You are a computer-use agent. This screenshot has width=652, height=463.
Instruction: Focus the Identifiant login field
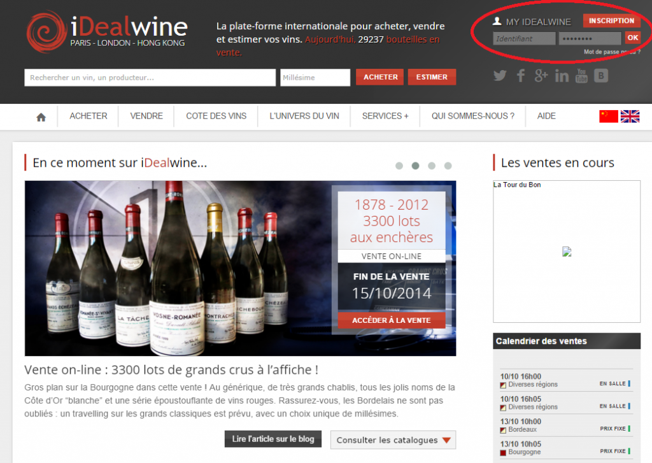(524, 38)
